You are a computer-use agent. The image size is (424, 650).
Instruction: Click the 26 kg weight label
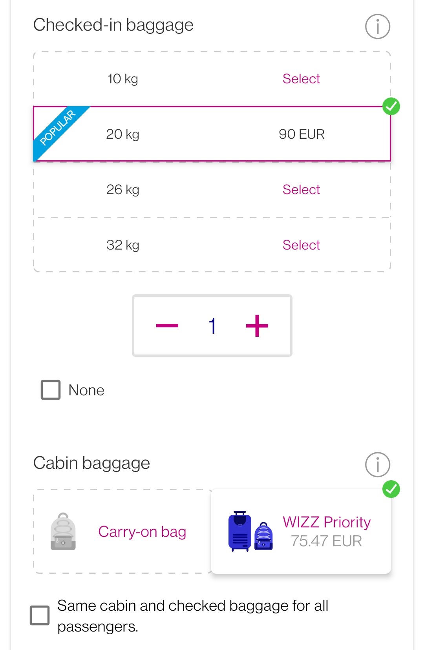pos(123,190)
